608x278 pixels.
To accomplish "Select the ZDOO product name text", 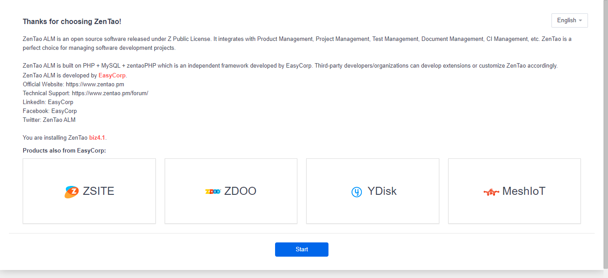I will point(240,191).
